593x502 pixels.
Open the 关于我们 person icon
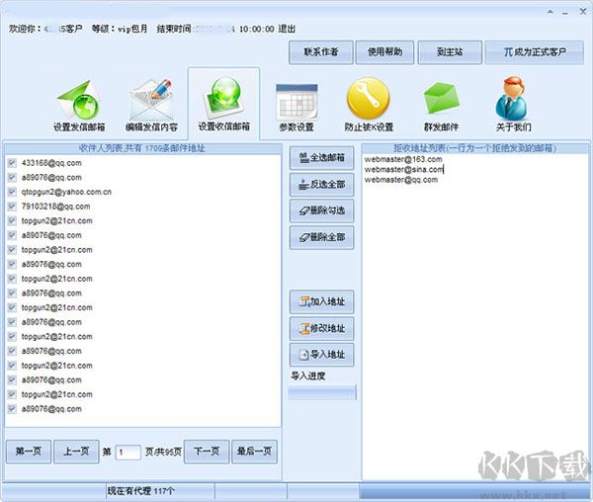512,98
